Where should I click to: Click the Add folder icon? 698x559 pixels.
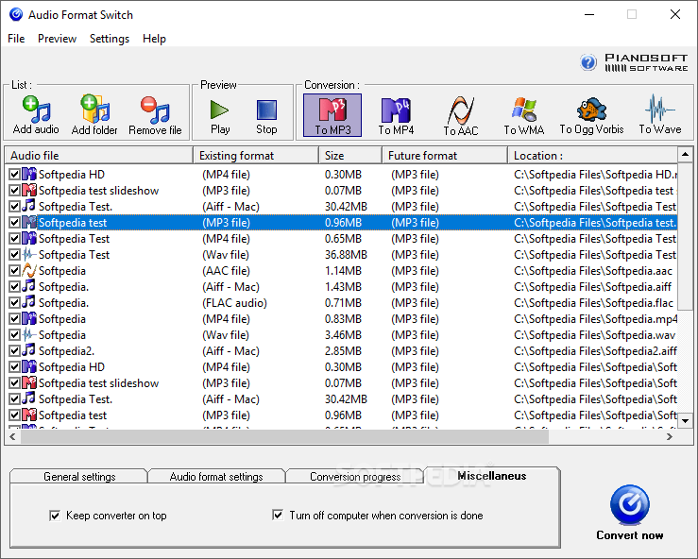pos(94,109)
